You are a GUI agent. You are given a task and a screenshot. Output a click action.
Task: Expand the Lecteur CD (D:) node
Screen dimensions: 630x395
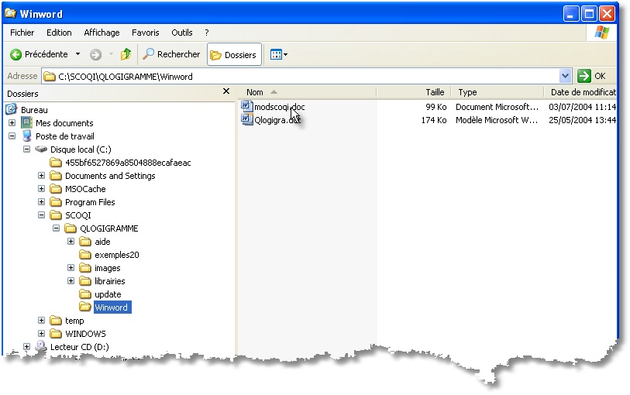click(26, 346)
